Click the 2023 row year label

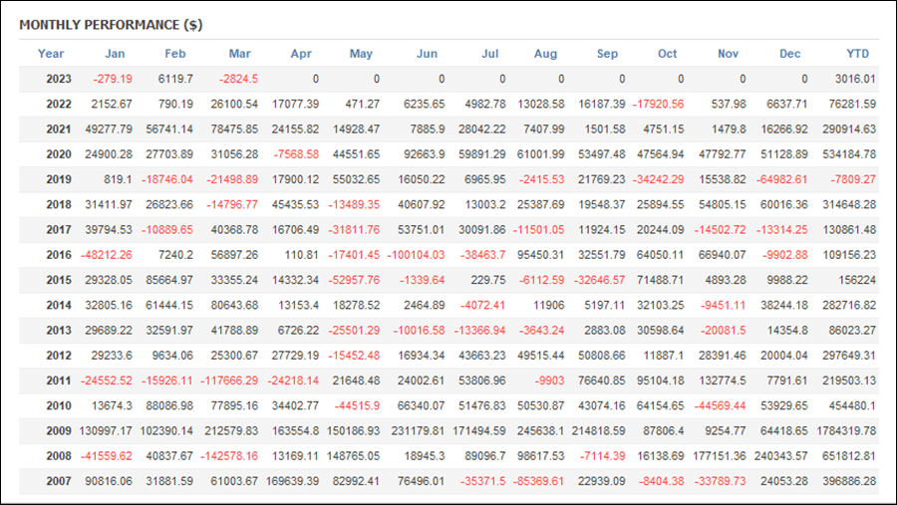point(59,79)
